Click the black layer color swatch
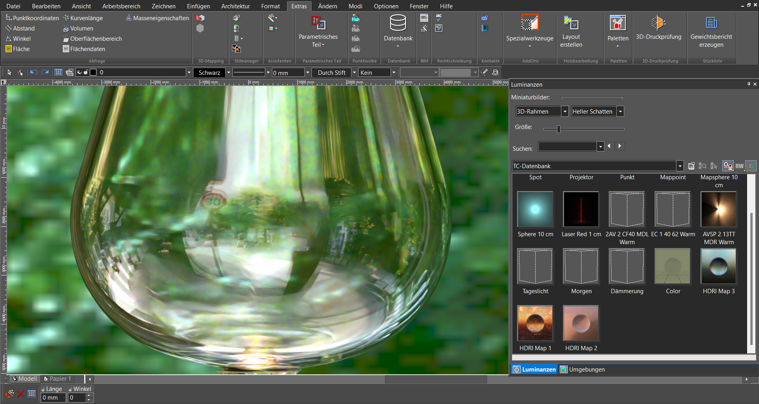Screen dimensions: 759x404 pyautogui.click(x=93, y=72)
